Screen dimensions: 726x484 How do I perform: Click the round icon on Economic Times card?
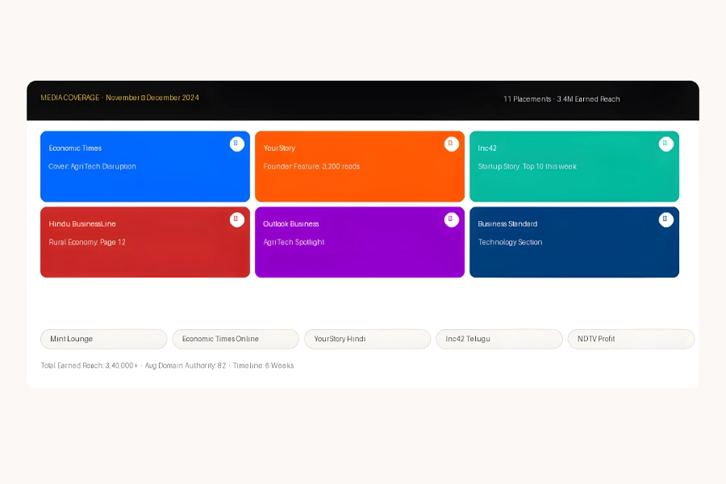(236, 144)
